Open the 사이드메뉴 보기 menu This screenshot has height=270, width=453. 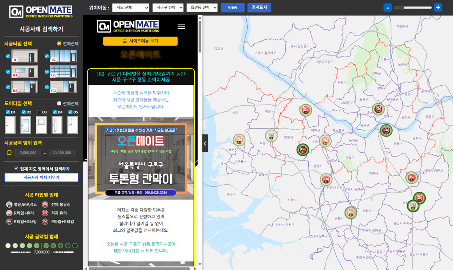tap(140, 41)
